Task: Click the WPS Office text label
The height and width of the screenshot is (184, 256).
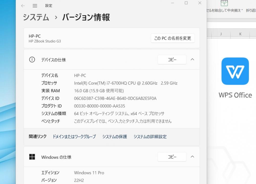Action: tap(235, 95)
